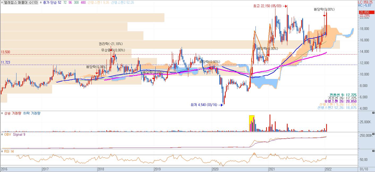Click the 250,000K OBV axis label
This screenshot has width=375, height=172.
coord(366,135)
